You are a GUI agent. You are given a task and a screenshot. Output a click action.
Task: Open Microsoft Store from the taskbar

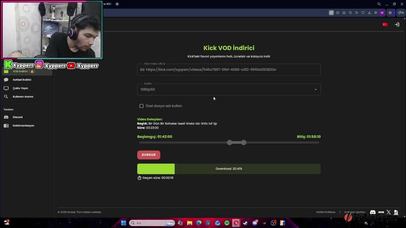point(208,223)
